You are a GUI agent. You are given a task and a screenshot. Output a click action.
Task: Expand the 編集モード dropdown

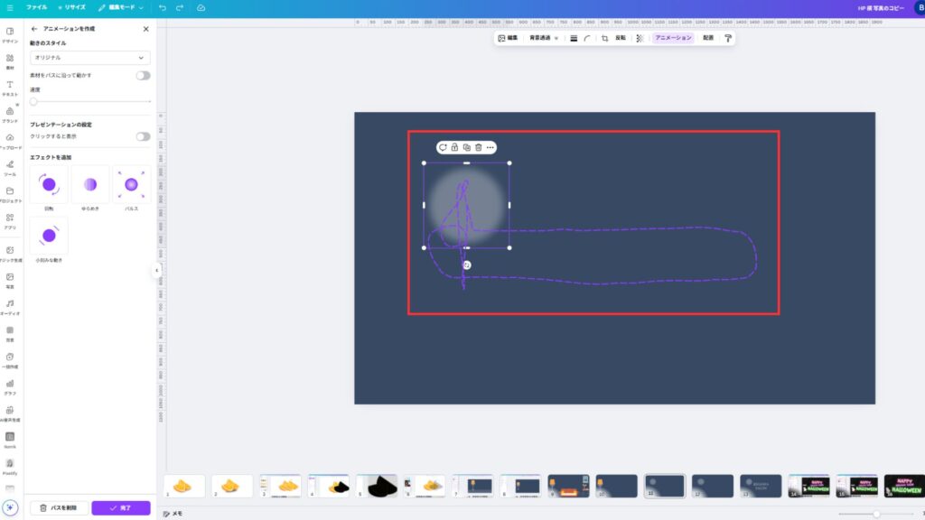(121, 7)
